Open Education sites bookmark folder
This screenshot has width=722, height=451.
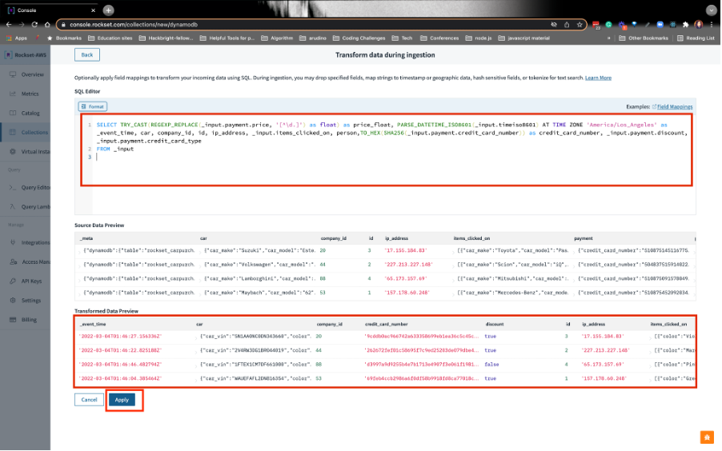point(110,38)
